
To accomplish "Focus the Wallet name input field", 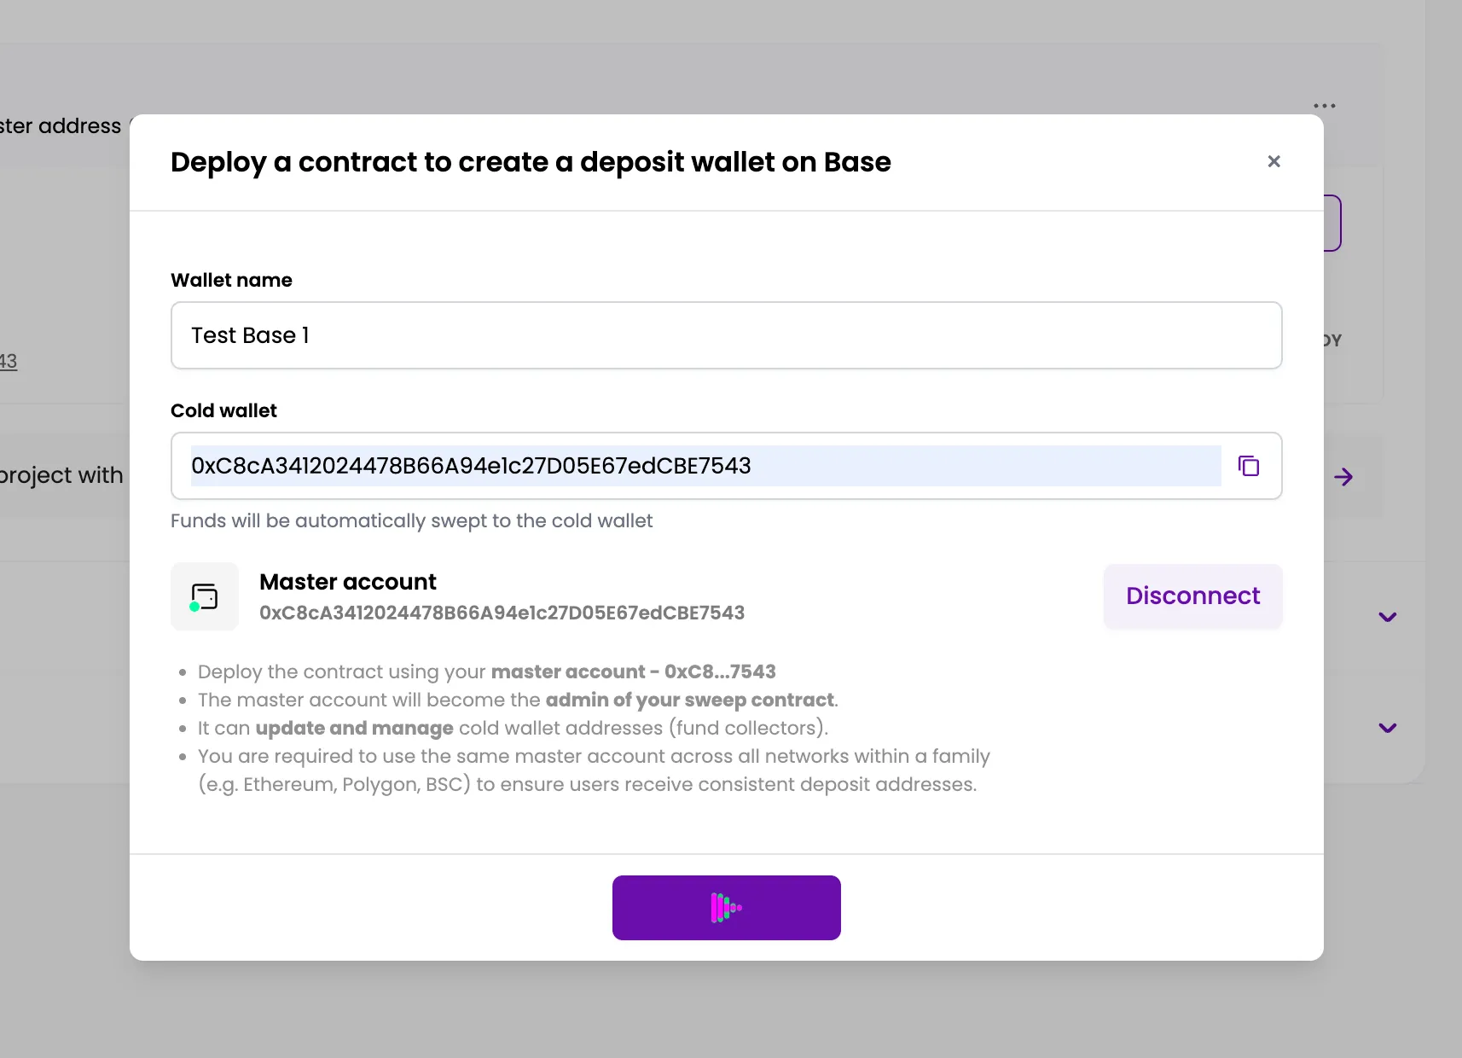I will click(x=725, y=335).
